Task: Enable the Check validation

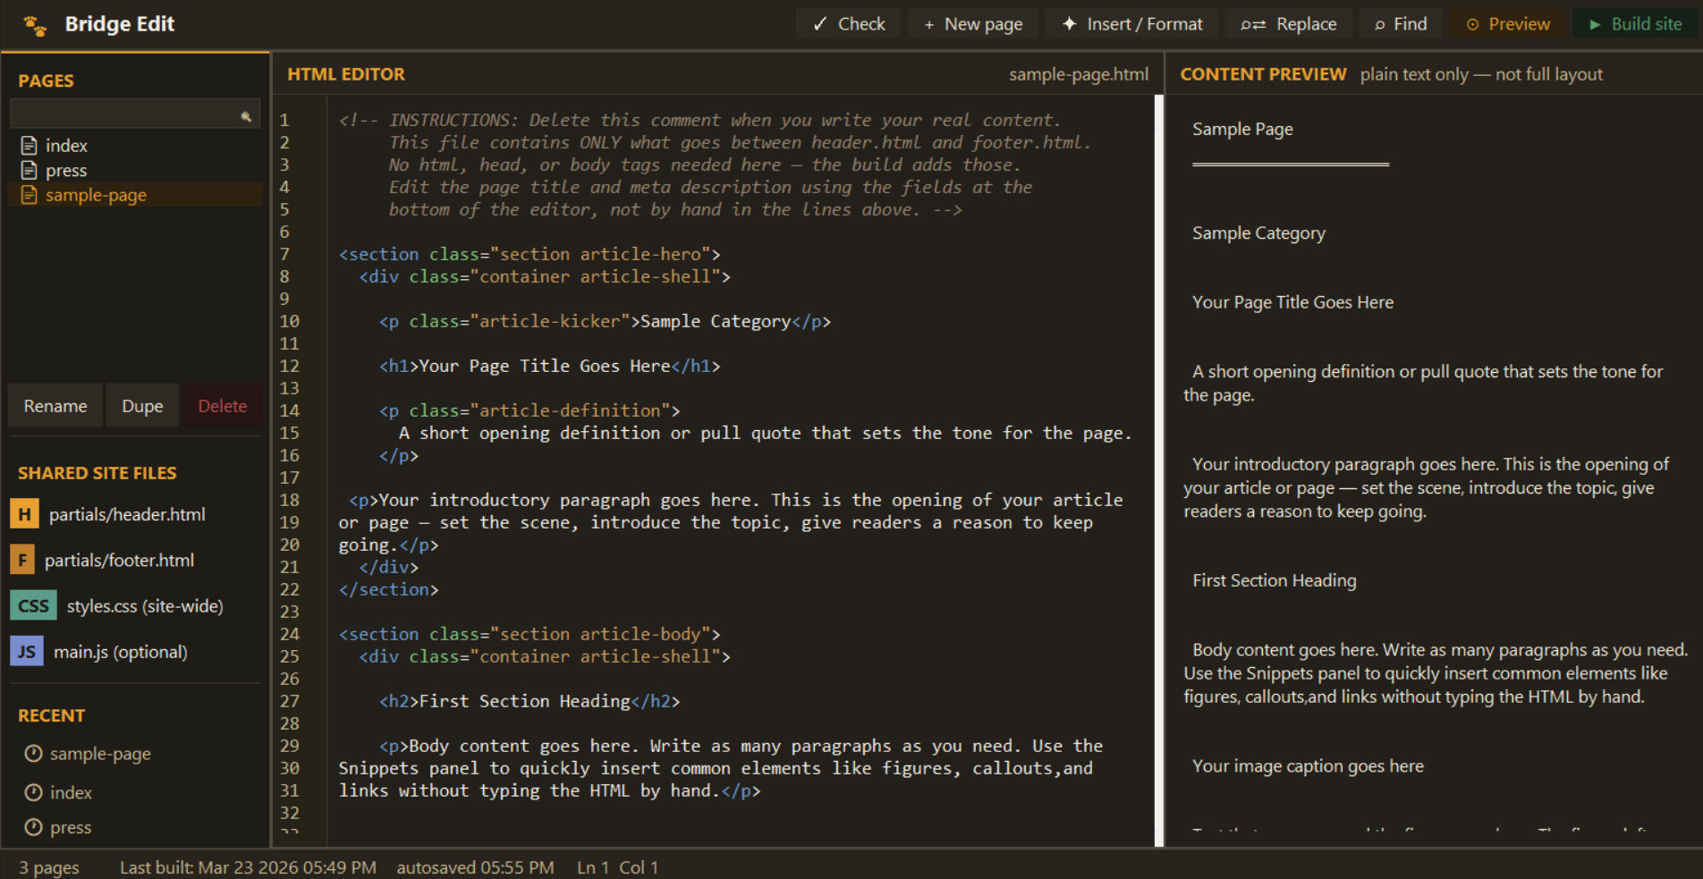Action: [848, 23]
